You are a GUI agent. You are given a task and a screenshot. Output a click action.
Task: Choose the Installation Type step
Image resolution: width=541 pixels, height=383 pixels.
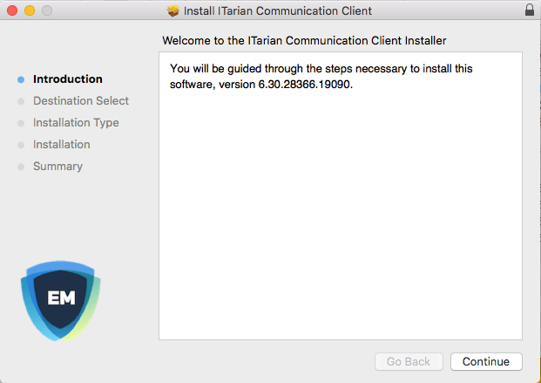(x=76, y=123)
